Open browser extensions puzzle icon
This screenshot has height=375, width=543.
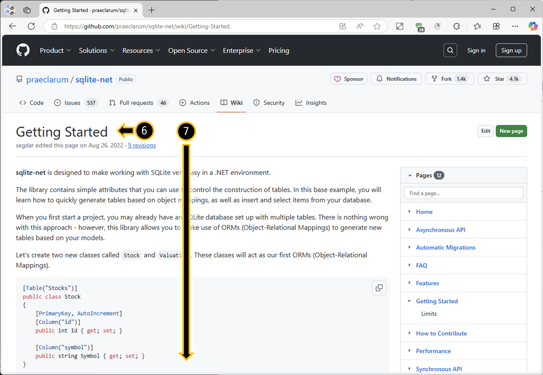pos(456,26)
